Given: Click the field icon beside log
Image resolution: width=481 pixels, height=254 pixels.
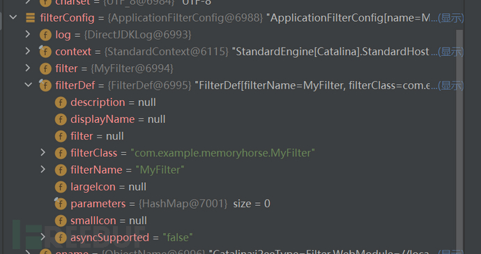Looking at the screenshot, I should click(45, 35).
